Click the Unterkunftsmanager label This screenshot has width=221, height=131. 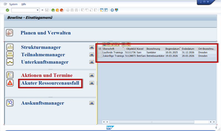click(45, 62)
